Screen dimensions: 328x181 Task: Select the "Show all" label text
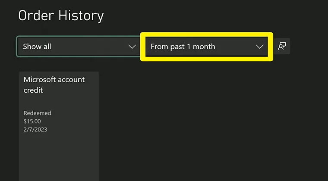37,47
